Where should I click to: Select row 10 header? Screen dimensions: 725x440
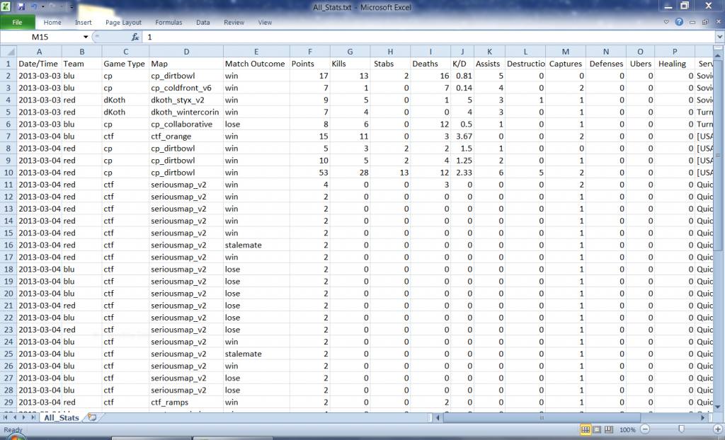(8, 173)
